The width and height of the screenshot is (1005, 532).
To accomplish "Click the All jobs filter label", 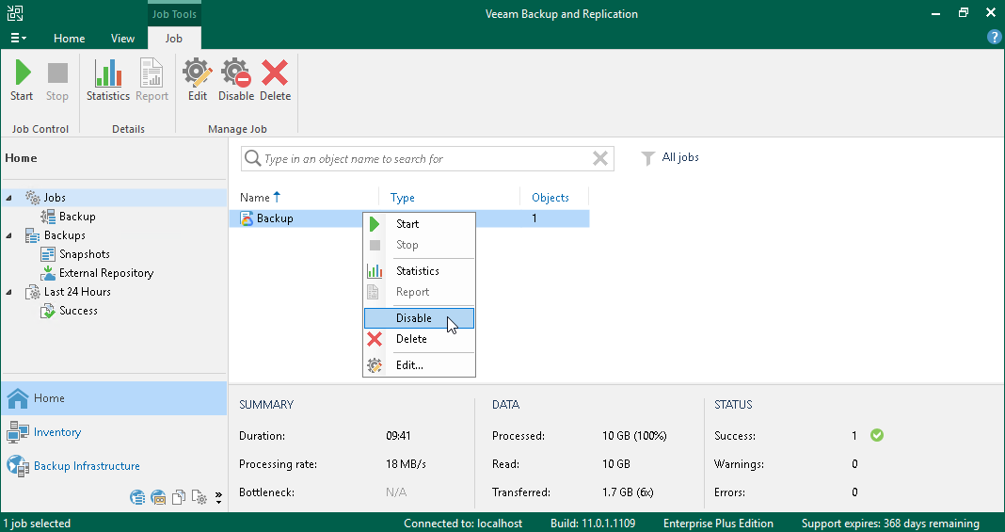I will [680, 157].
